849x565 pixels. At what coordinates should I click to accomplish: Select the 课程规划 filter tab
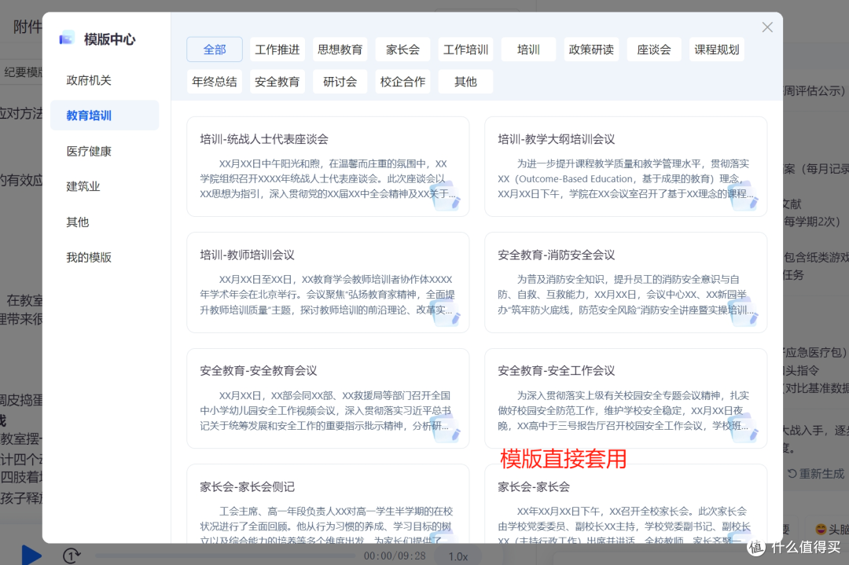tap(717, 50)
